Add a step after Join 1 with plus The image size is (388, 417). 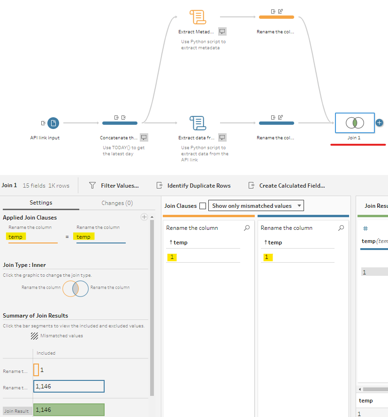click(380, 123)
